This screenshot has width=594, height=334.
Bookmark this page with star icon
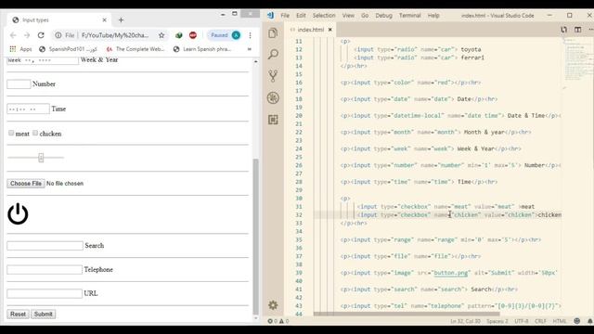pos(161,35)
